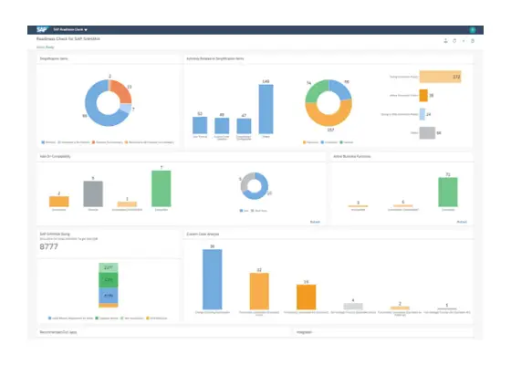Open the Integration panel header

pos(304,332)
